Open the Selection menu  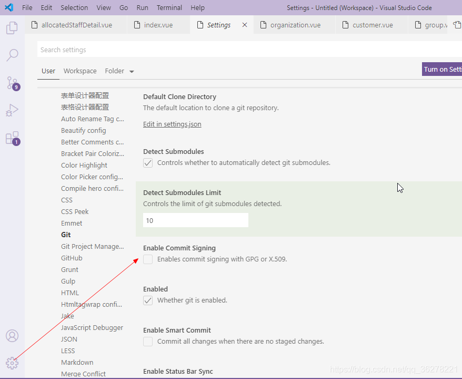[74, 8]
